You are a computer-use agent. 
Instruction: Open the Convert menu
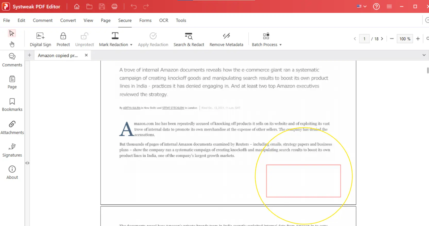tap(68, 20)
